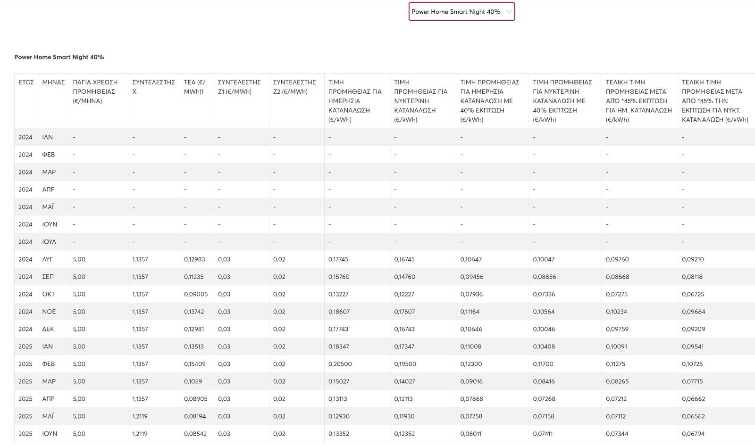The width and height of the screenshot is (755, 446).
Task: Click daytime price 0,18607
Action: click(339, 312)
